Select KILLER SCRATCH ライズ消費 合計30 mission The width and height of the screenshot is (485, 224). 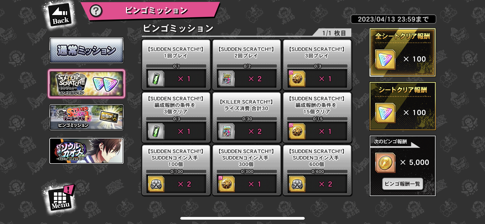[247, 117]
